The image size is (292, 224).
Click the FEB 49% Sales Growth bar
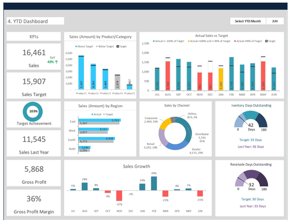(x=154, y=183)
